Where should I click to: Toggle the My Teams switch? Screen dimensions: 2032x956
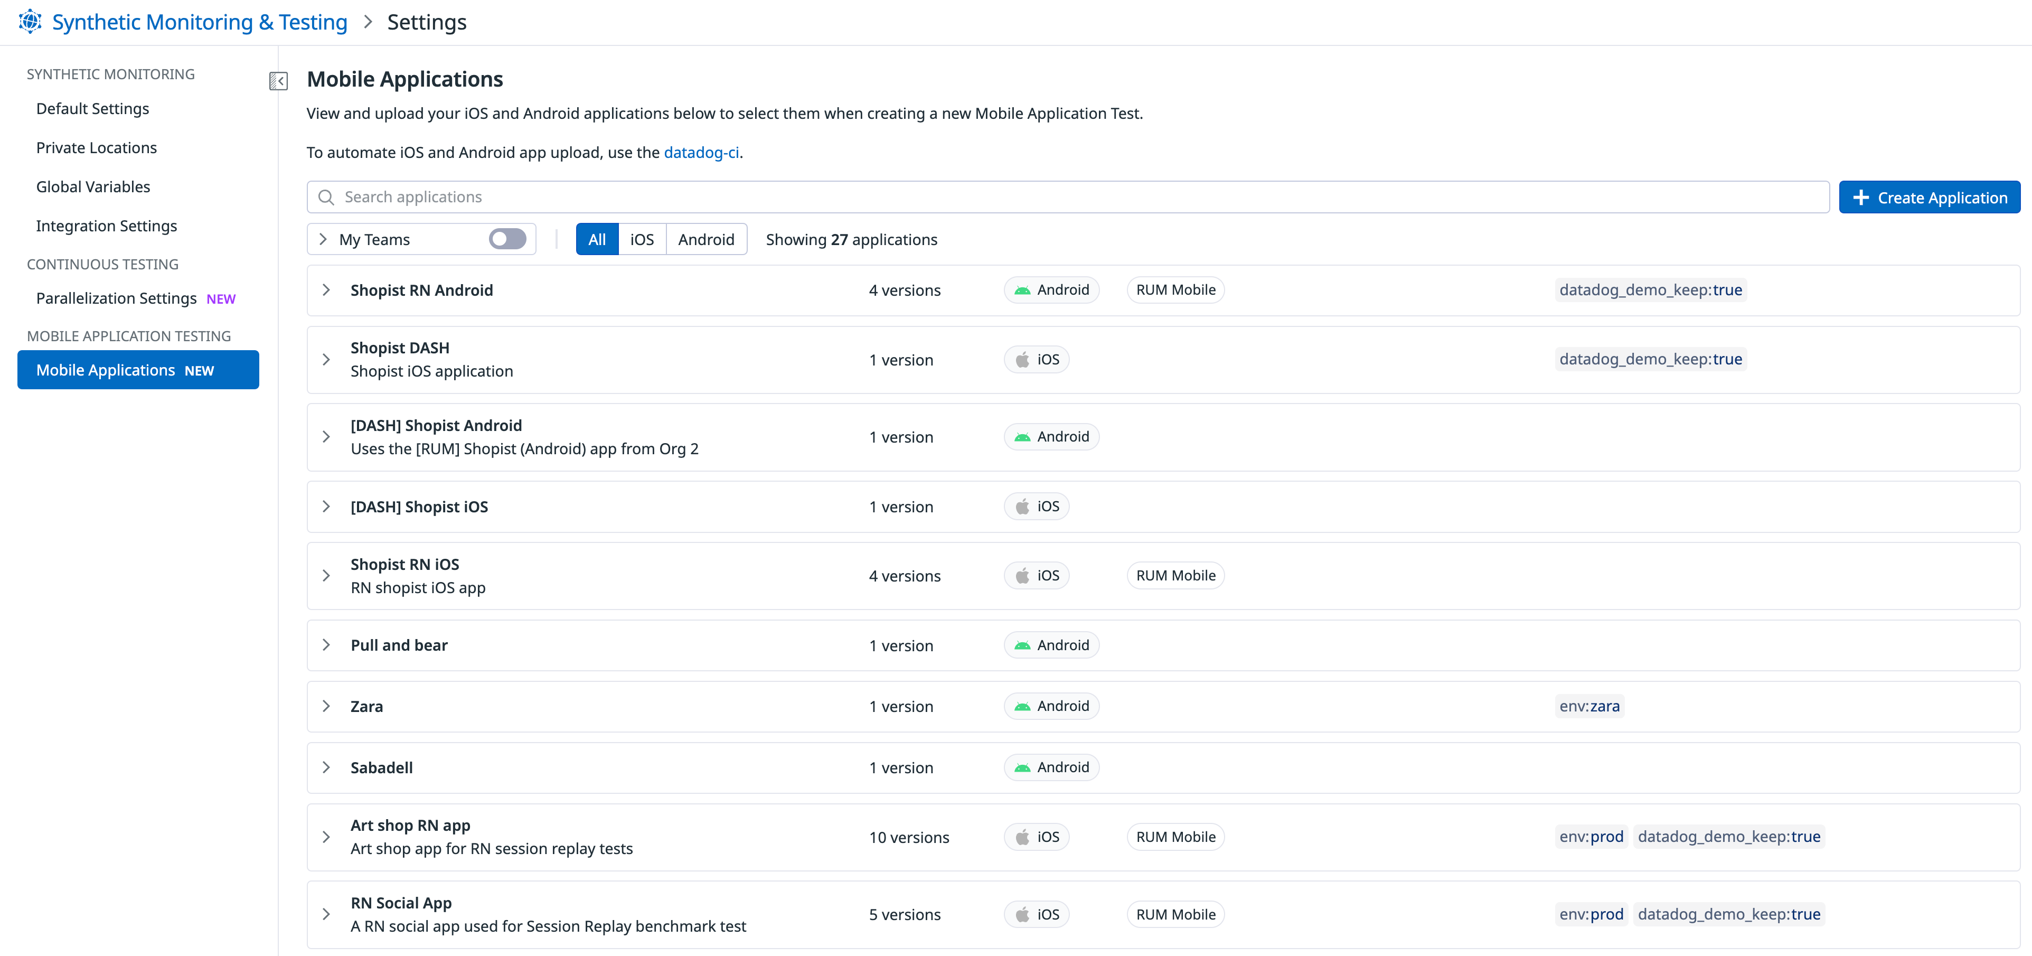point(507,239)
